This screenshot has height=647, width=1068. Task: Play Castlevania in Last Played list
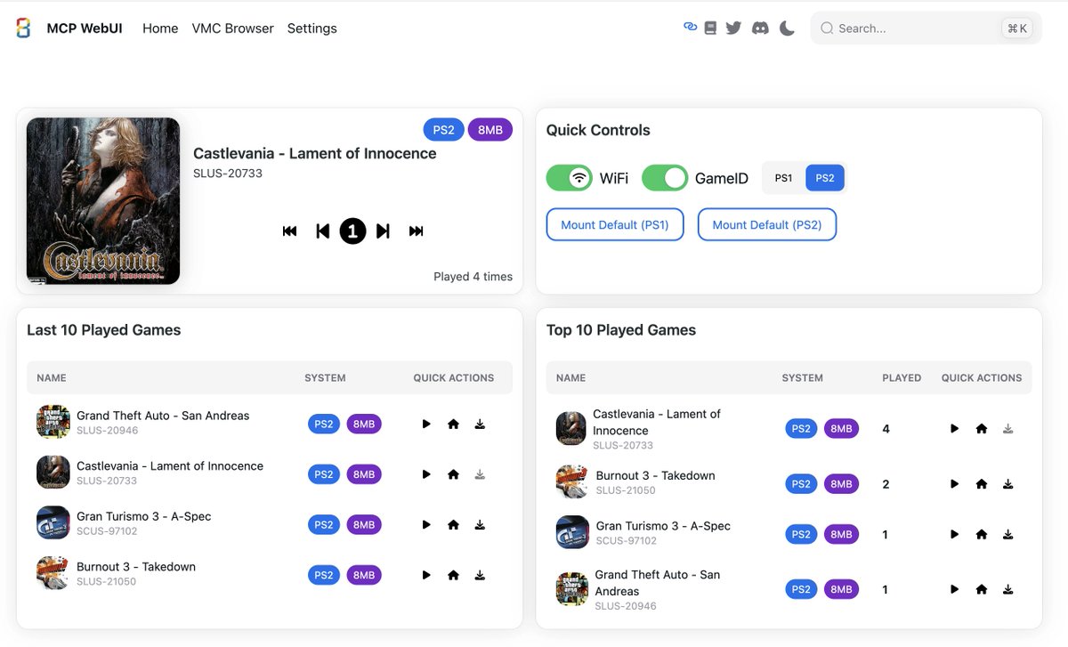[426, 474]
